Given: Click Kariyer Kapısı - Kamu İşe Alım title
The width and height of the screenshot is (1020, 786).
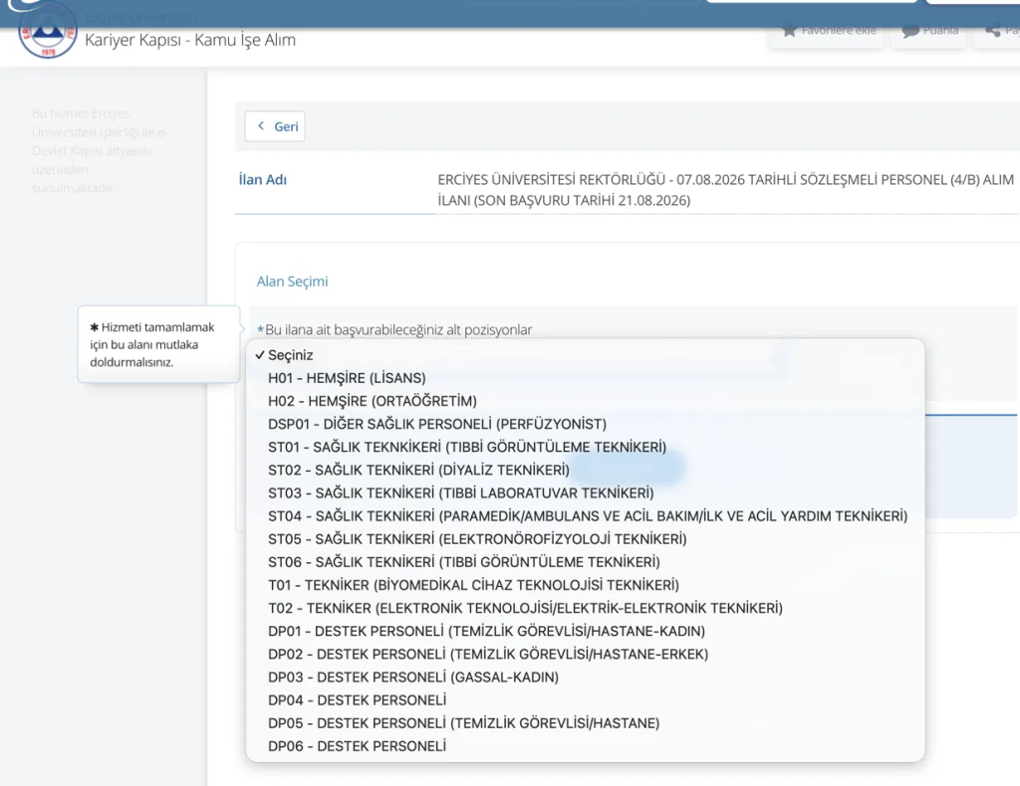Looking at the screenshot, I should (x=190, y=40).
